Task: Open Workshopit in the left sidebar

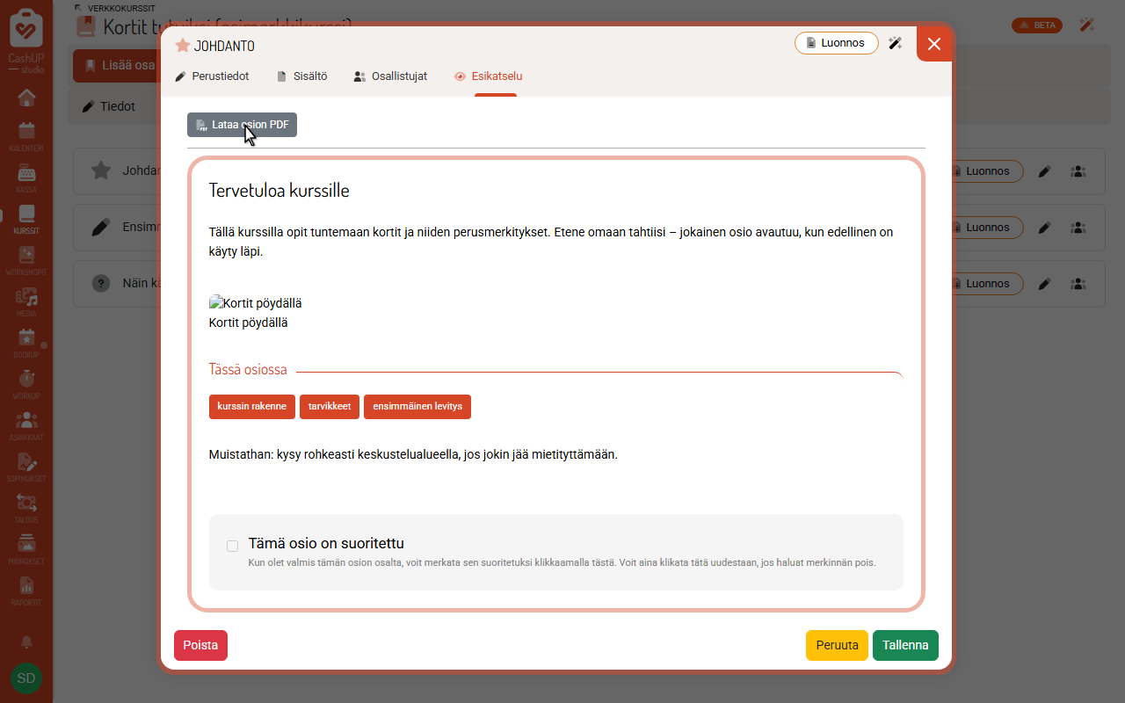Action: [26, 260]
